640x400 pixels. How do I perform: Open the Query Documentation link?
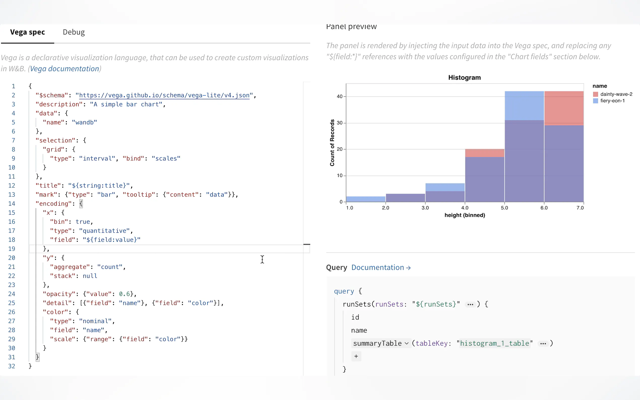pos(381,268)
